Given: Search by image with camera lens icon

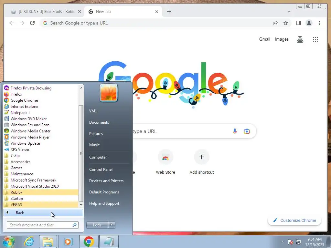Looking at the screenshot, I should tap(247, 131).
